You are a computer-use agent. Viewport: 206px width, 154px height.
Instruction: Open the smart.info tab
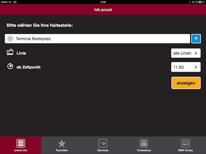[x=21, y=145]
